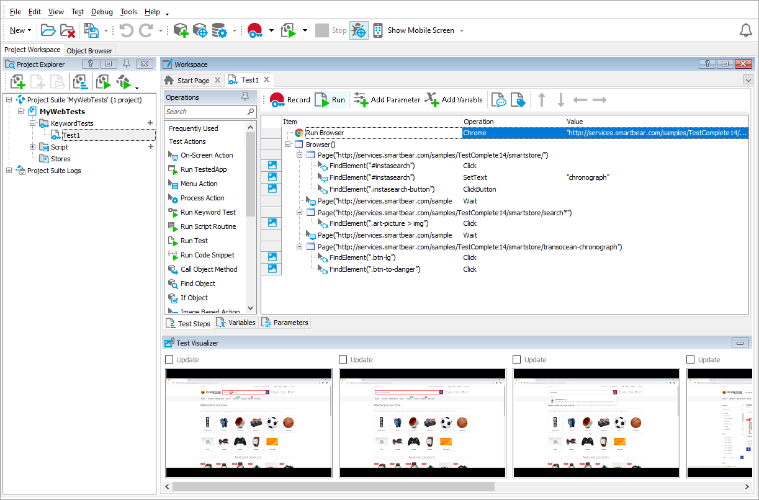Pin the Project Explorer panel
This screenshot has height=500, width=759.
125,63
